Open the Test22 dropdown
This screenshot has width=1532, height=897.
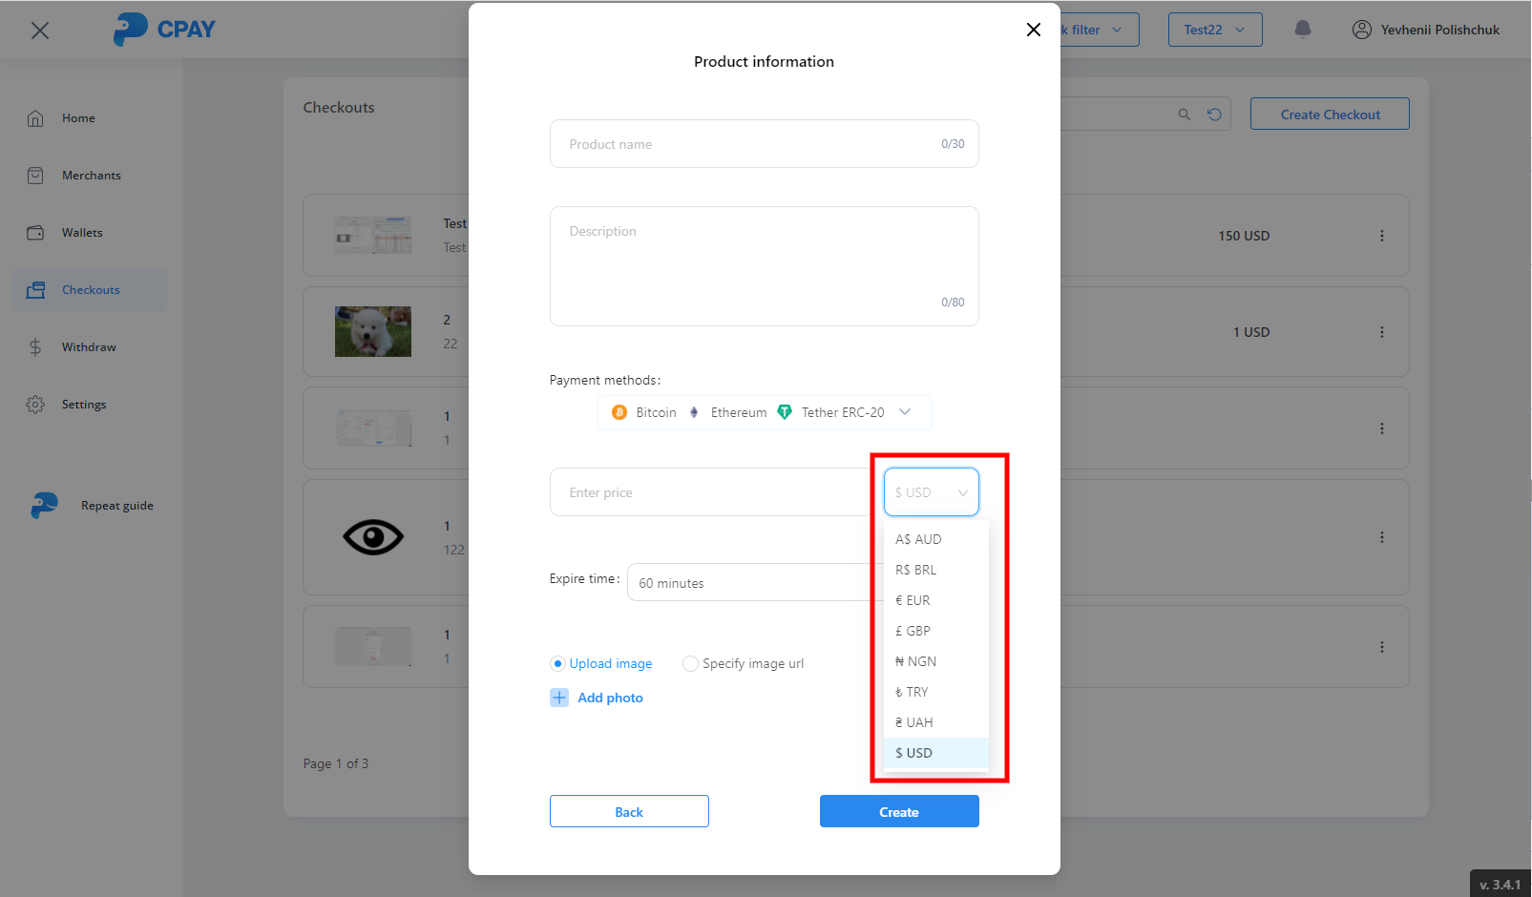pyautogui.click(x=1214, y=30)
